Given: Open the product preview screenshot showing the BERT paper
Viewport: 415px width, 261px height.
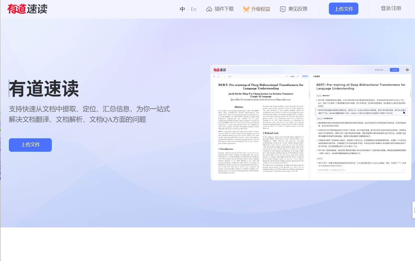Looking at the screenshot, I should click(x=311, y=123).
